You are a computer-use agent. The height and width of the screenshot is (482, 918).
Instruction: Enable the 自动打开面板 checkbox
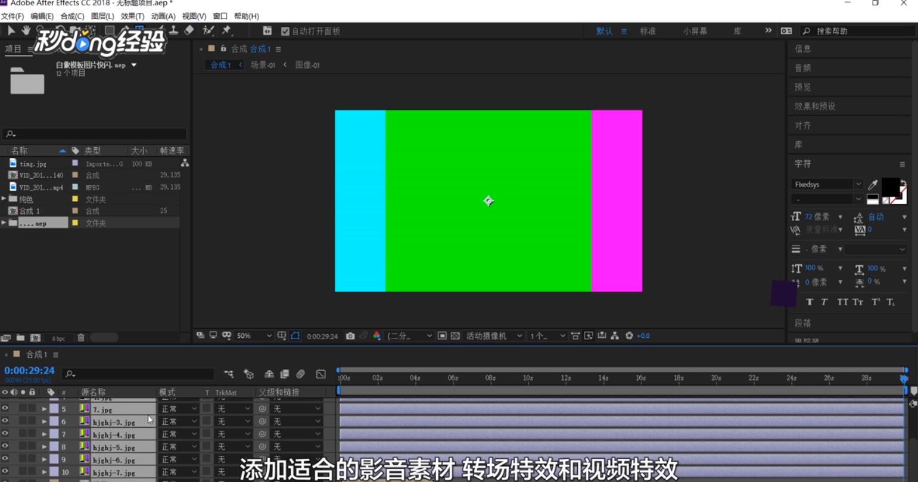tap(285, 30)
